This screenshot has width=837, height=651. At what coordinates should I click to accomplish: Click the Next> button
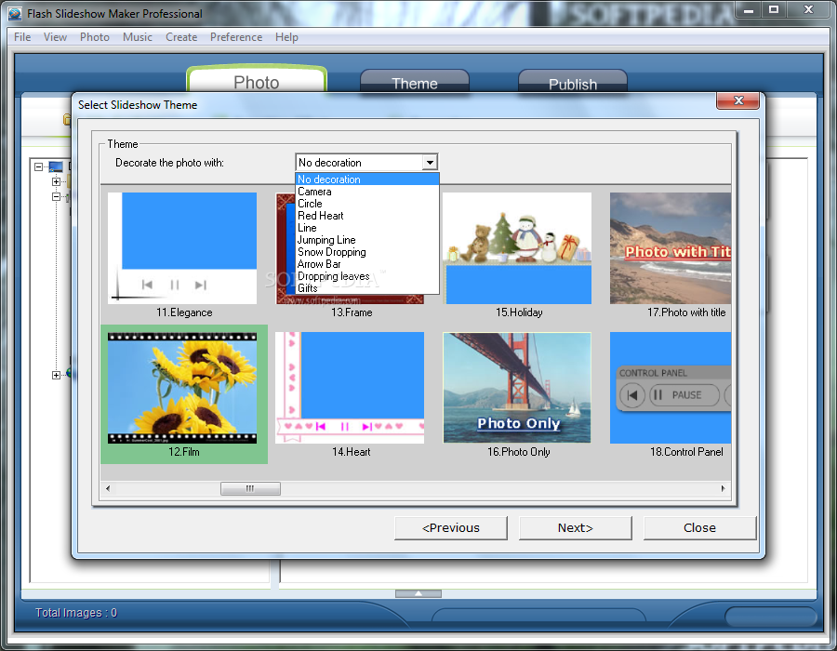click(x=575, y=527)
